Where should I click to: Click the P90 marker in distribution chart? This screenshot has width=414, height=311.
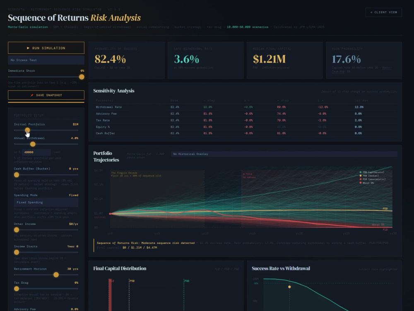[x=187, y=281]
